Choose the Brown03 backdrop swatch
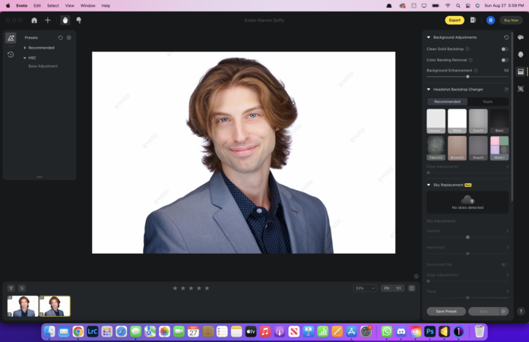The width and height of the screenshot is (529, 342). [457, 147]
